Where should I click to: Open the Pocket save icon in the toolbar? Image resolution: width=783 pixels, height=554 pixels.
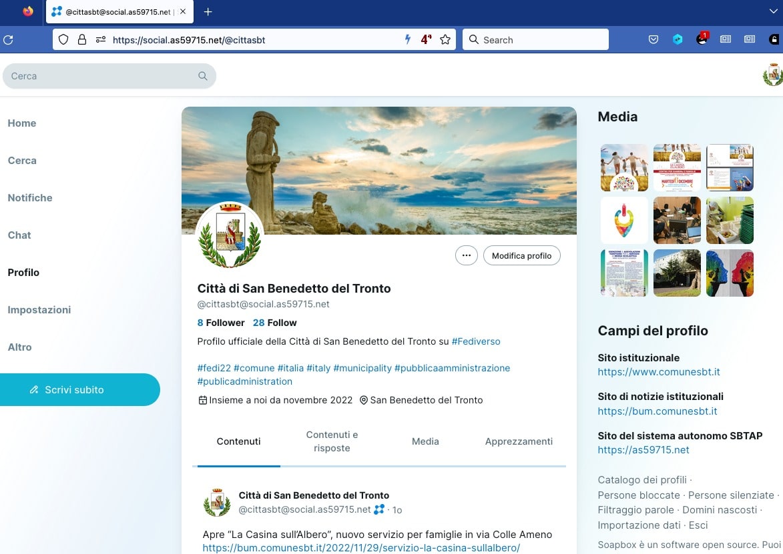[654, 40]
